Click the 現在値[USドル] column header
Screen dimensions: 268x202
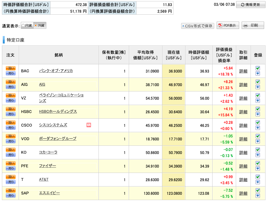pos(174,55)
